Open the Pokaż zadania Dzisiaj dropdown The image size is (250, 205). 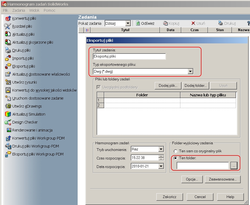(x=128, y=23)
